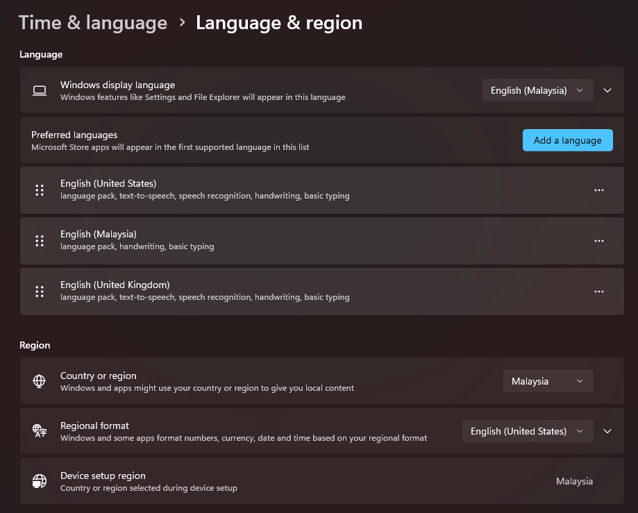Open more options for English (United States)
Image resolution: width=638 pixels, height=513 pixels.
tap(599, 190)
